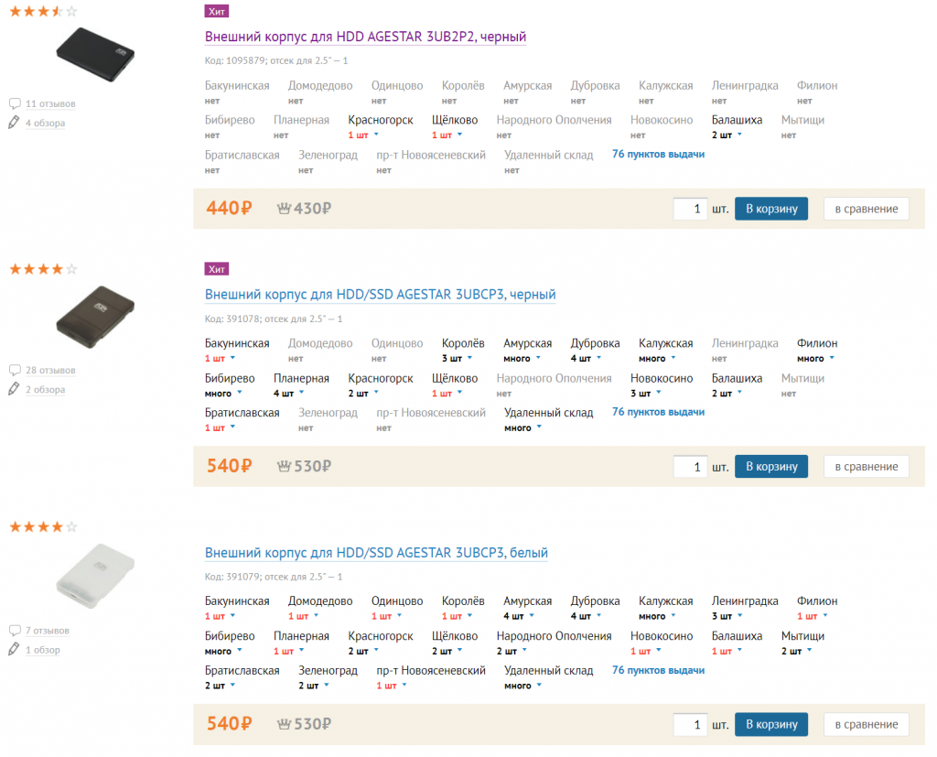Click the crown icon next to 430₽ price

[284, 209]
